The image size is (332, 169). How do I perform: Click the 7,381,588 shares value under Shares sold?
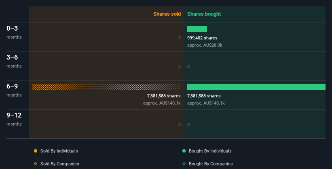tap(164, 96)
